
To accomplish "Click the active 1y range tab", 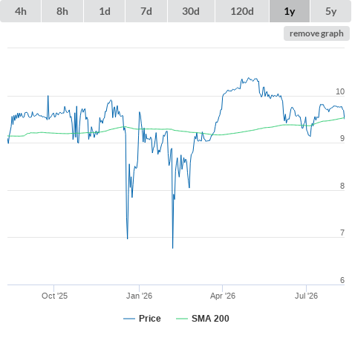I will (x=290, y=11).
